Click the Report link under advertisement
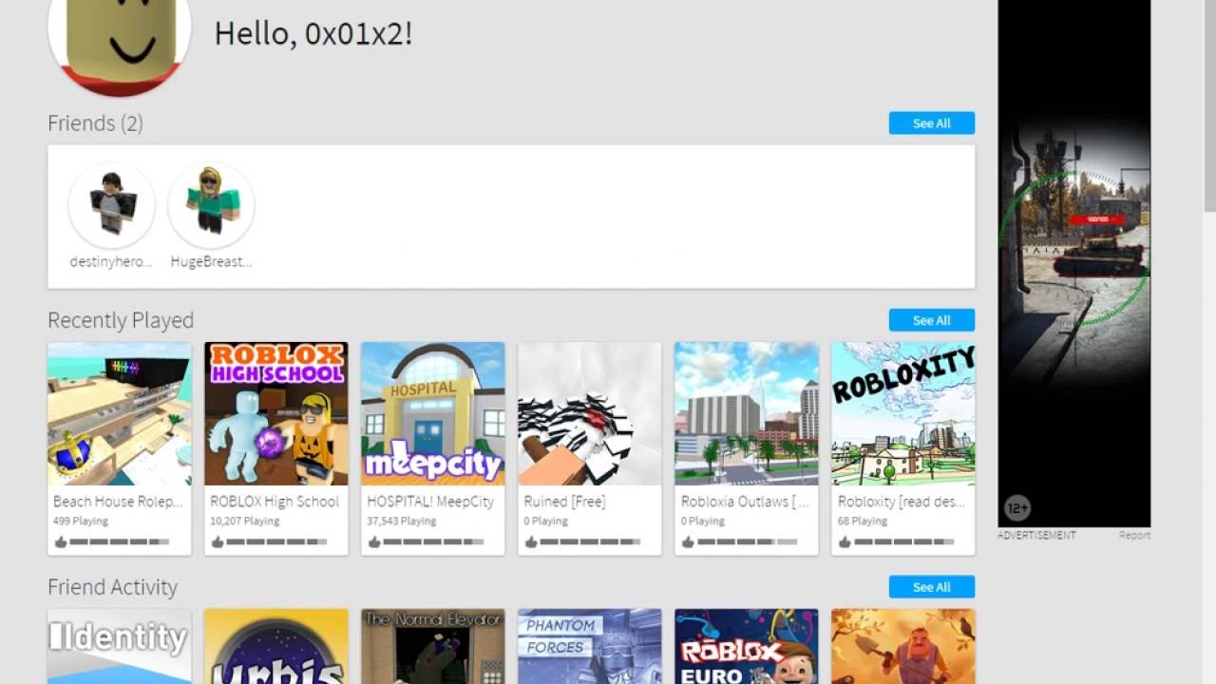Image resolution: width=1216 pixels, height=684 pixels. (1134, 535)
